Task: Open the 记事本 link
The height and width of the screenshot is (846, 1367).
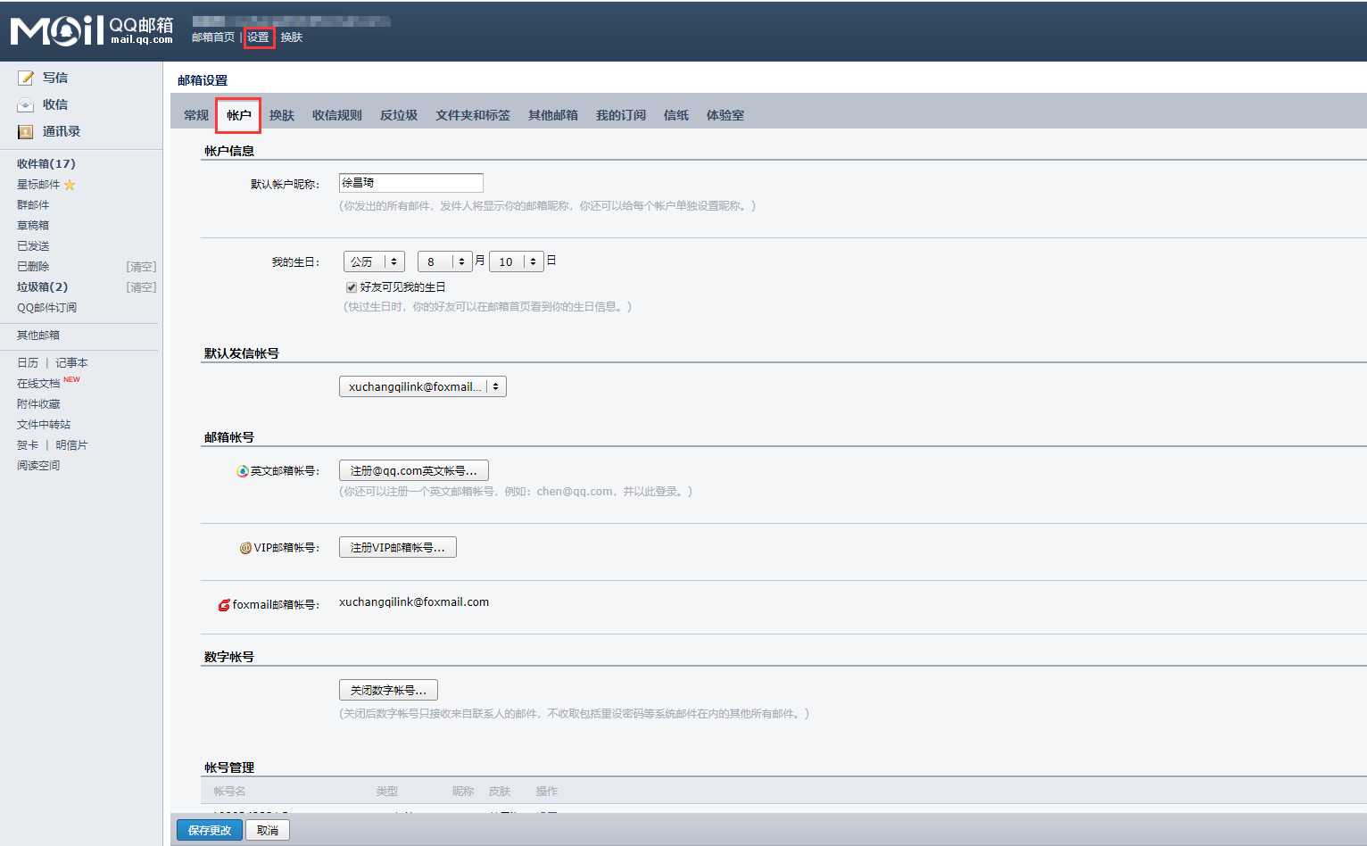Action: tap(71, 363)
